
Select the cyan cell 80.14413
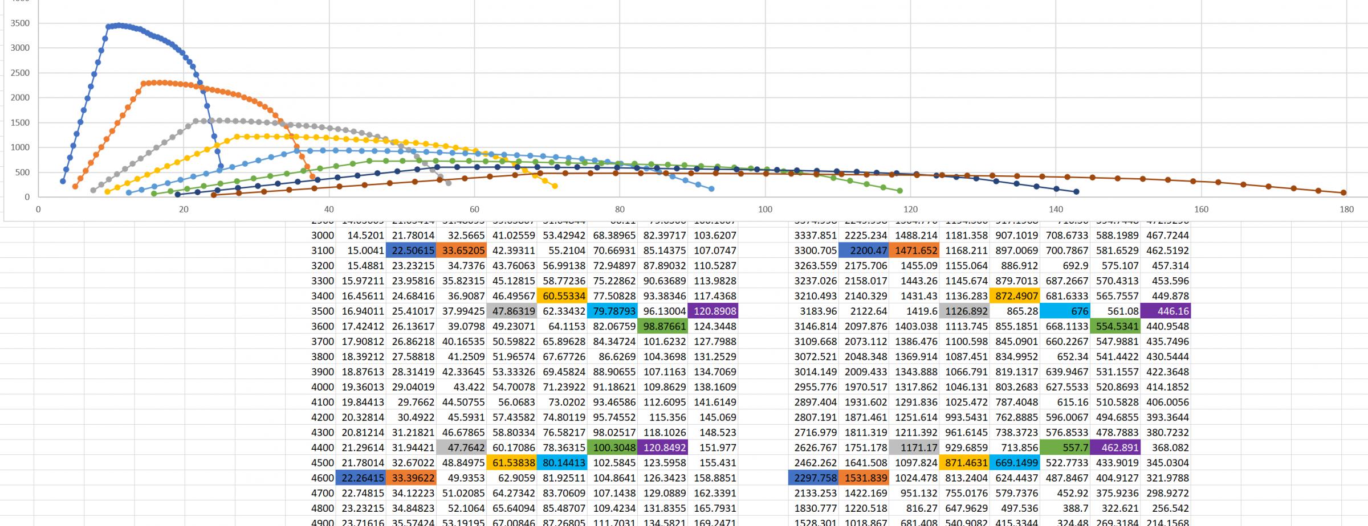point(561,463)
